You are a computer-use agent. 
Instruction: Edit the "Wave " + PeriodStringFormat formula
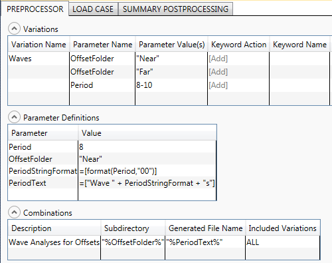pos(147,183)
